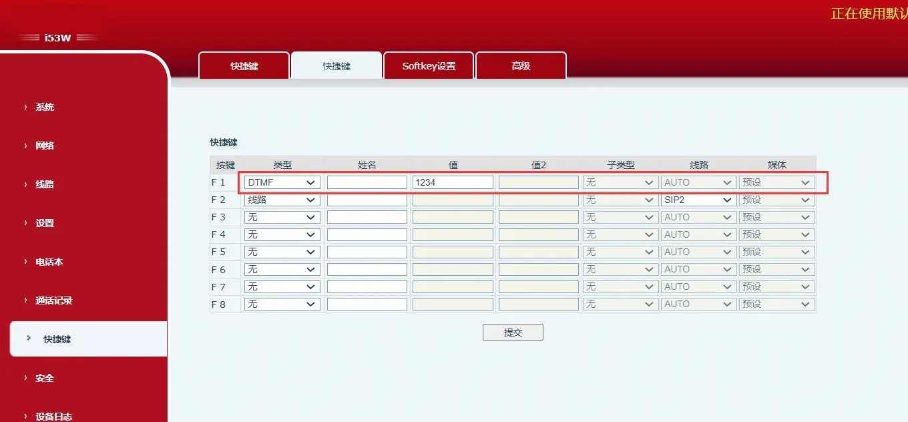The height and width of the screenshot is (422, 908).
Task: Open the F1 类型 dropdown showing DTMF
Action: coord(282,182)
